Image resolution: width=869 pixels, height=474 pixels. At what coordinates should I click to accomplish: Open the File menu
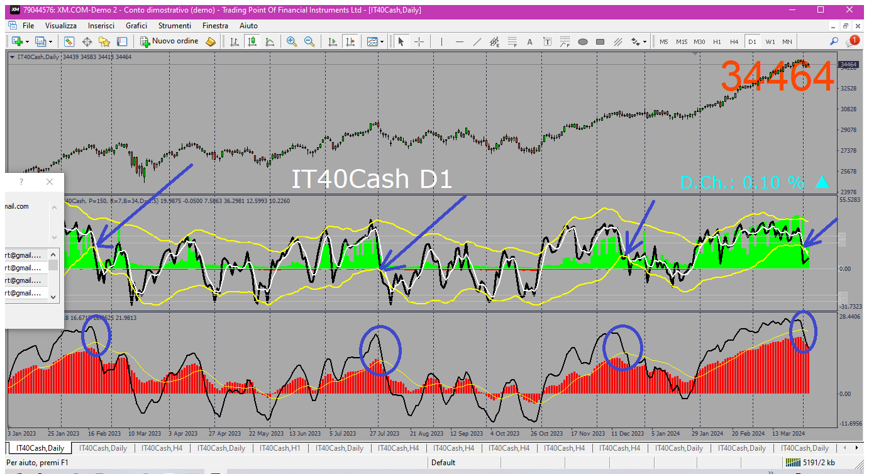(28, 26)
